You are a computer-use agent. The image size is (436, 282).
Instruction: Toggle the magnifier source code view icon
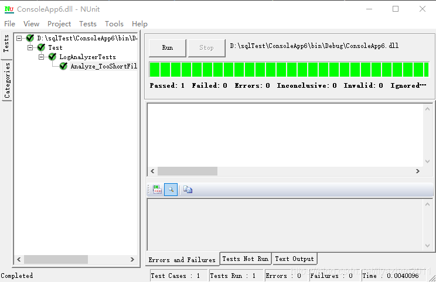171,190
